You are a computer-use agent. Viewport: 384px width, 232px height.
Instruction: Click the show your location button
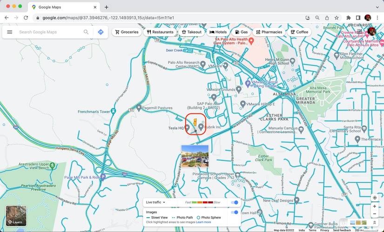point(374,198)
